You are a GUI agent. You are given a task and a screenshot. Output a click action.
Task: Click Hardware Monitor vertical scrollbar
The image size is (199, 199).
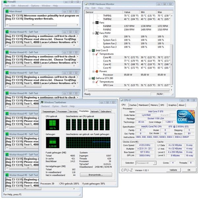point(172,65)
